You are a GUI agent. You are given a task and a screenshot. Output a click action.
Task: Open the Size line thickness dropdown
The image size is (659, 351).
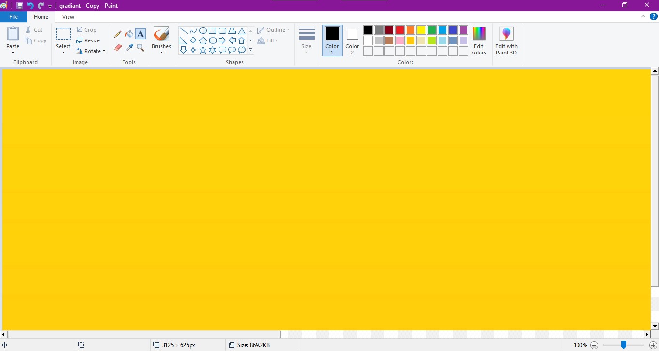point(306,40)
